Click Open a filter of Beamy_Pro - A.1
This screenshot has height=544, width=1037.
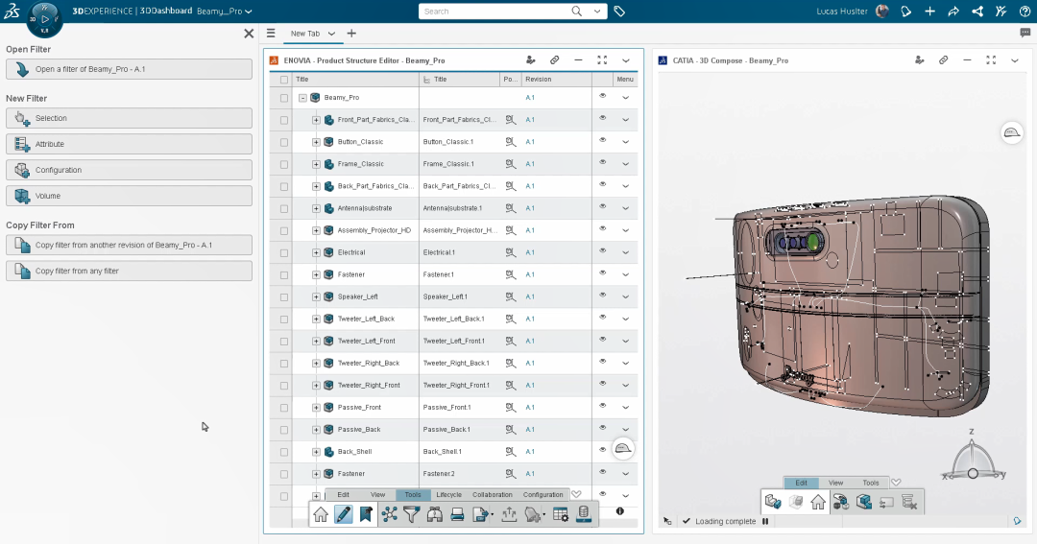tap(129, 69)
